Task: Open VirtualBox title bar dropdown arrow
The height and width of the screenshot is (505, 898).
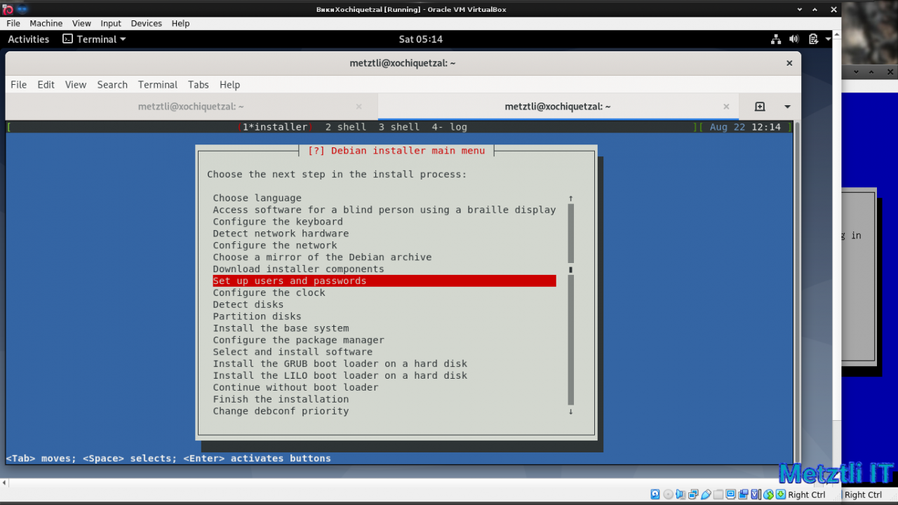Action: pos(800,9)
